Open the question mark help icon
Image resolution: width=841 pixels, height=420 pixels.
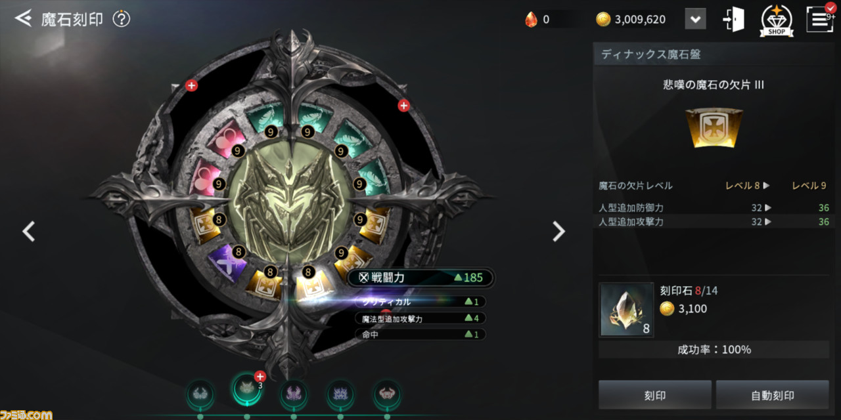click(x=122, y=18)
